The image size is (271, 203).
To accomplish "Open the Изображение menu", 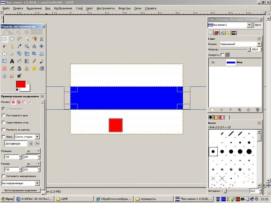I will point(63,8).
